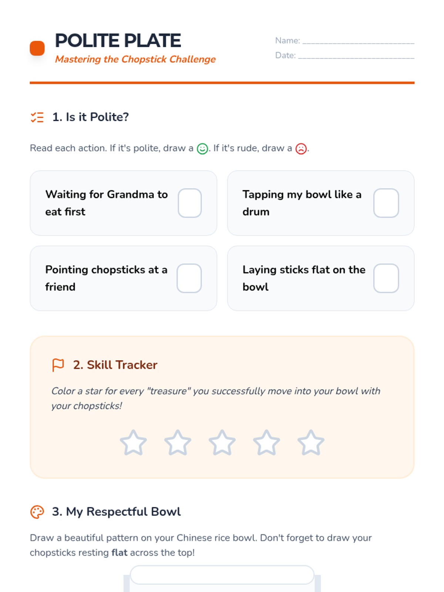The width and height of the screenshot is (444, 592).
Task: Check the box for Tapping my bowl
Action: [x=386, y=203]
